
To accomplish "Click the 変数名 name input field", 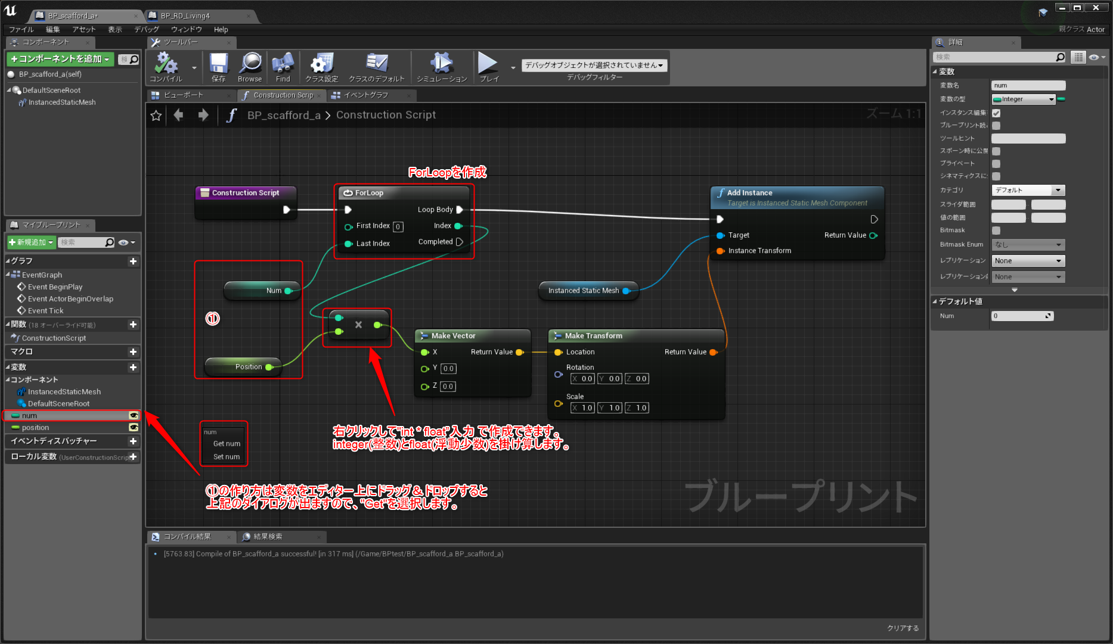I will [1028, 86].
